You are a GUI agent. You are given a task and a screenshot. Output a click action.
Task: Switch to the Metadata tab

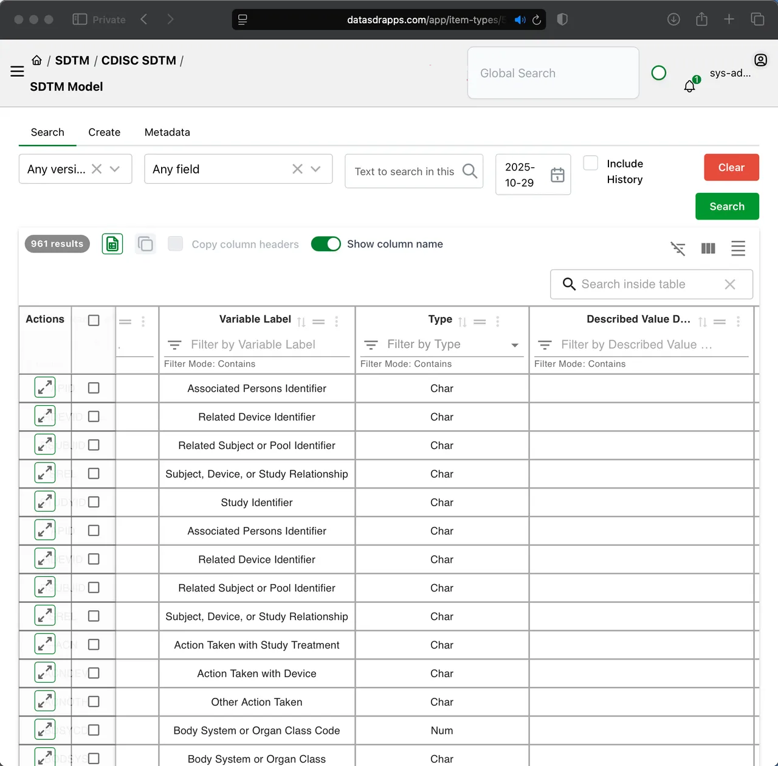click(167, 132)
